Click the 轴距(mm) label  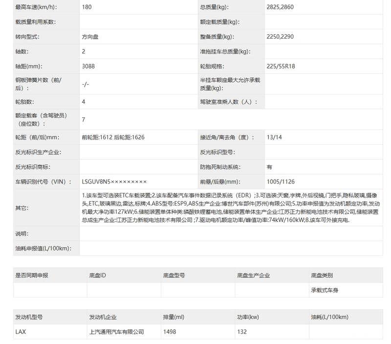(x=29, y=66)
